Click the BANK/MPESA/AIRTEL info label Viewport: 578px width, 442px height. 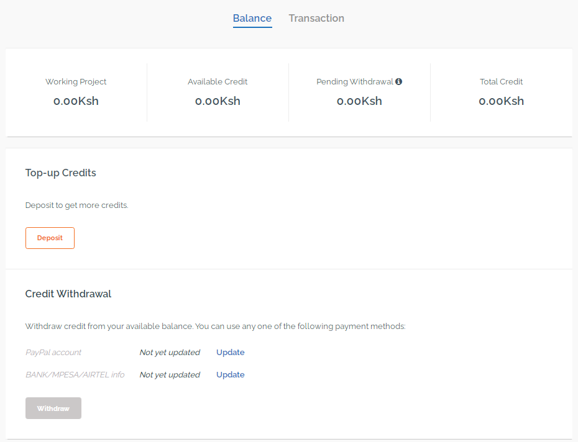coord(75,374)
